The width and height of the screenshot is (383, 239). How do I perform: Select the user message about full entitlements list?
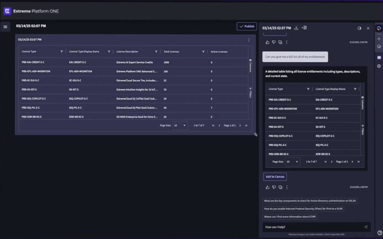[295, 57]
